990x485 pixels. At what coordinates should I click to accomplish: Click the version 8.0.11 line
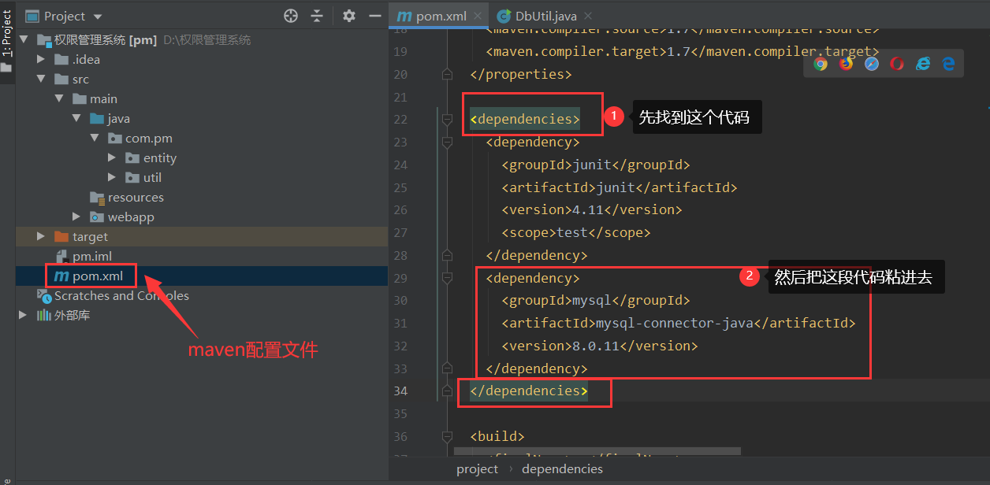pyautogui.click(x=600, y=346)
